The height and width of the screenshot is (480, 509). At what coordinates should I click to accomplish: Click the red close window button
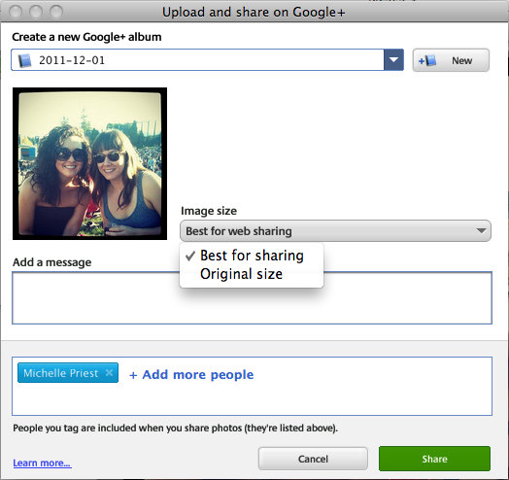tap(16, 12)
